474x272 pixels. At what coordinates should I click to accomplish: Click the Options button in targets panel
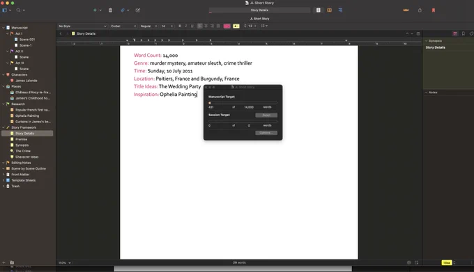[266, 133]
